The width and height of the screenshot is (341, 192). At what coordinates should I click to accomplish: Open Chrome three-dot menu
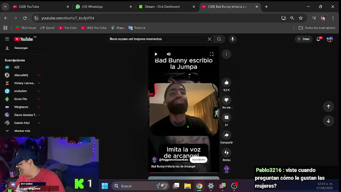[333, 18]
